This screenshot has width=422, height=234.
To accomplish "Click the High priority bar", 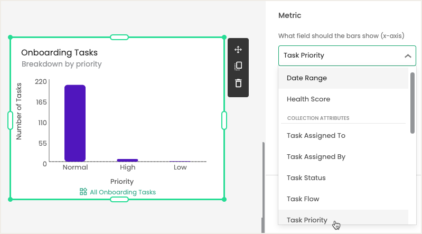I will pyautogui.click(x=127, y=160).
